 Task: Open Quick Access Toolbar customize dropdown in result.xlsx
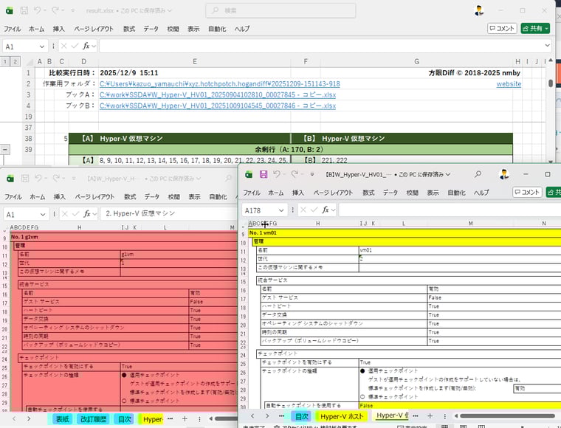[x=72, y=11]
